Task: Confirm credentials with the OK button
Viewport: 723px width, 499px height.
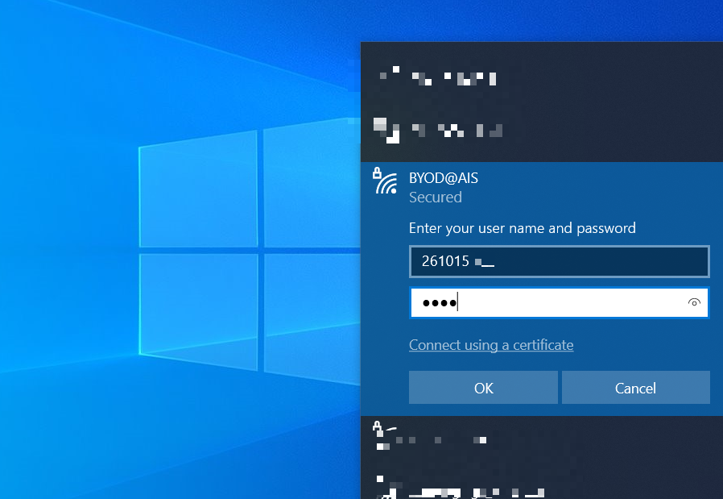Action: [x=483, y=388]
